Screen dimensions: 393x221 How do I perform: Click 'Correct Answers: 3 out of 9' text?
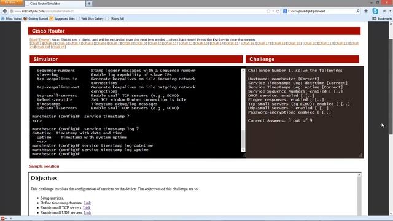click(280, 120)
